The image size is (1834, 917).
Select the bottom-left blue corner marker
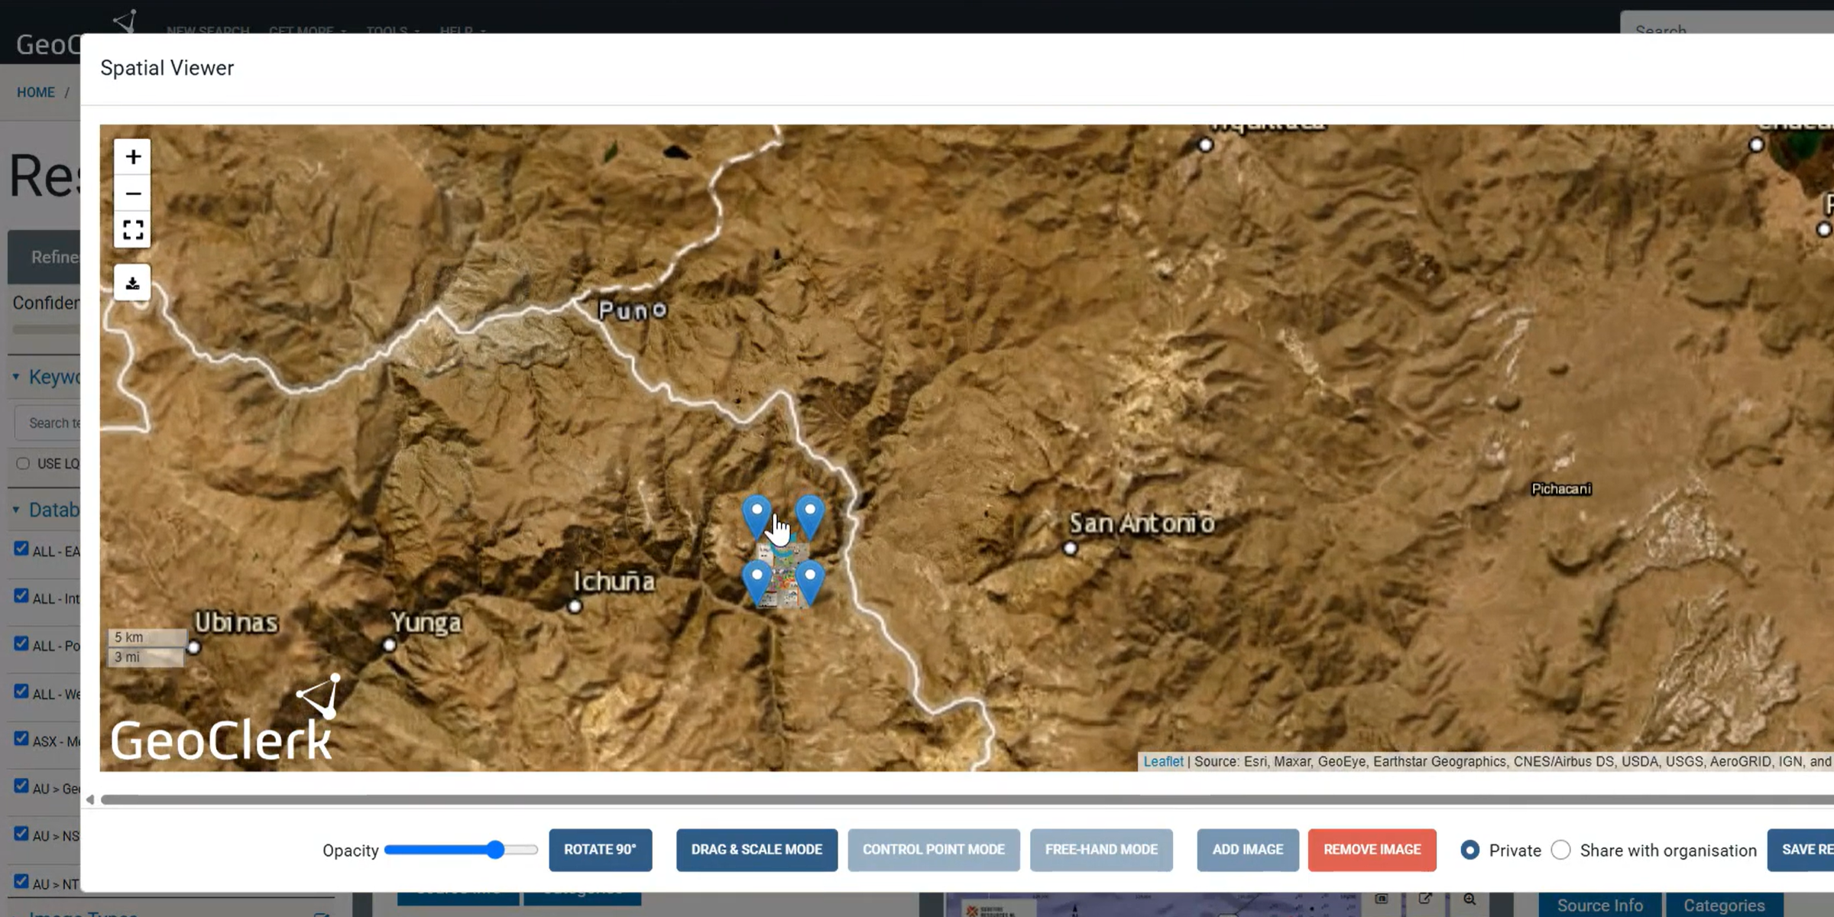(757, 582)
